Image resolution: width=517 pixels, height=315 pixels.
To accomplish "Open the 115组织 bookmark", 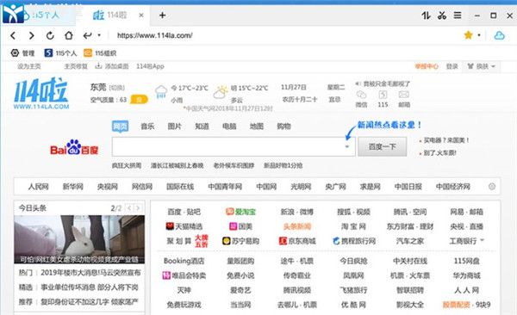I will [x=100, y=53].
